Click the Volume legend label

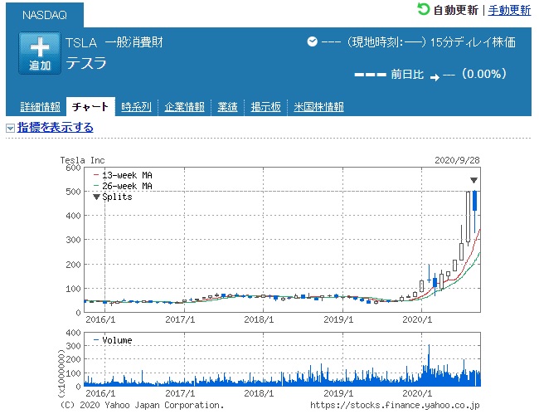(117, 340)
